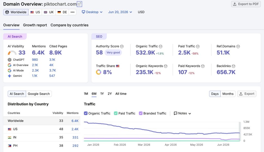
Task: Click the globe icon next to Ref.Domains
Action: click(238, 46)
